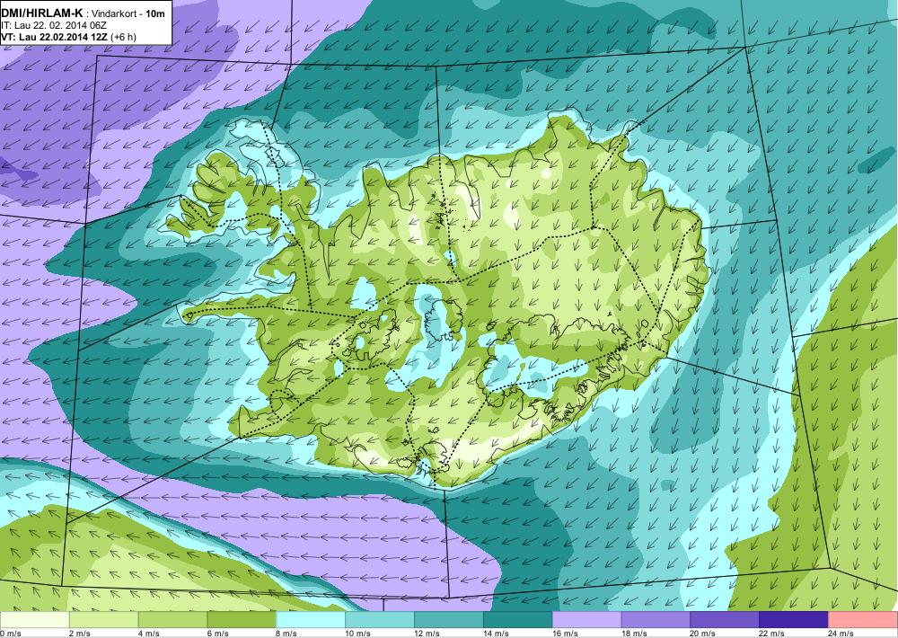Viewport: 898px width, 638px height.
Task: Click the '2 m/s' legend label
Action: coord(79,634)
